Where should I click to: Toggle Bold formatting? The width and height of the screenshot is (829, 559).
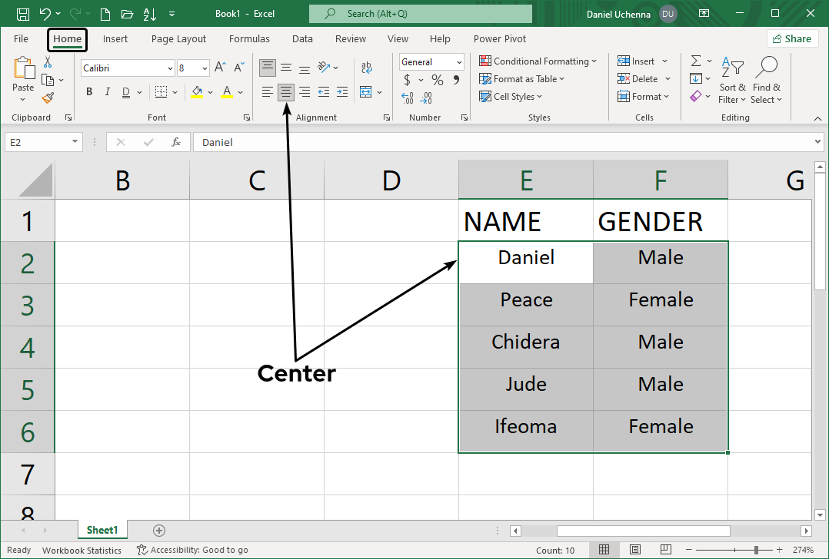pos(89,92)
